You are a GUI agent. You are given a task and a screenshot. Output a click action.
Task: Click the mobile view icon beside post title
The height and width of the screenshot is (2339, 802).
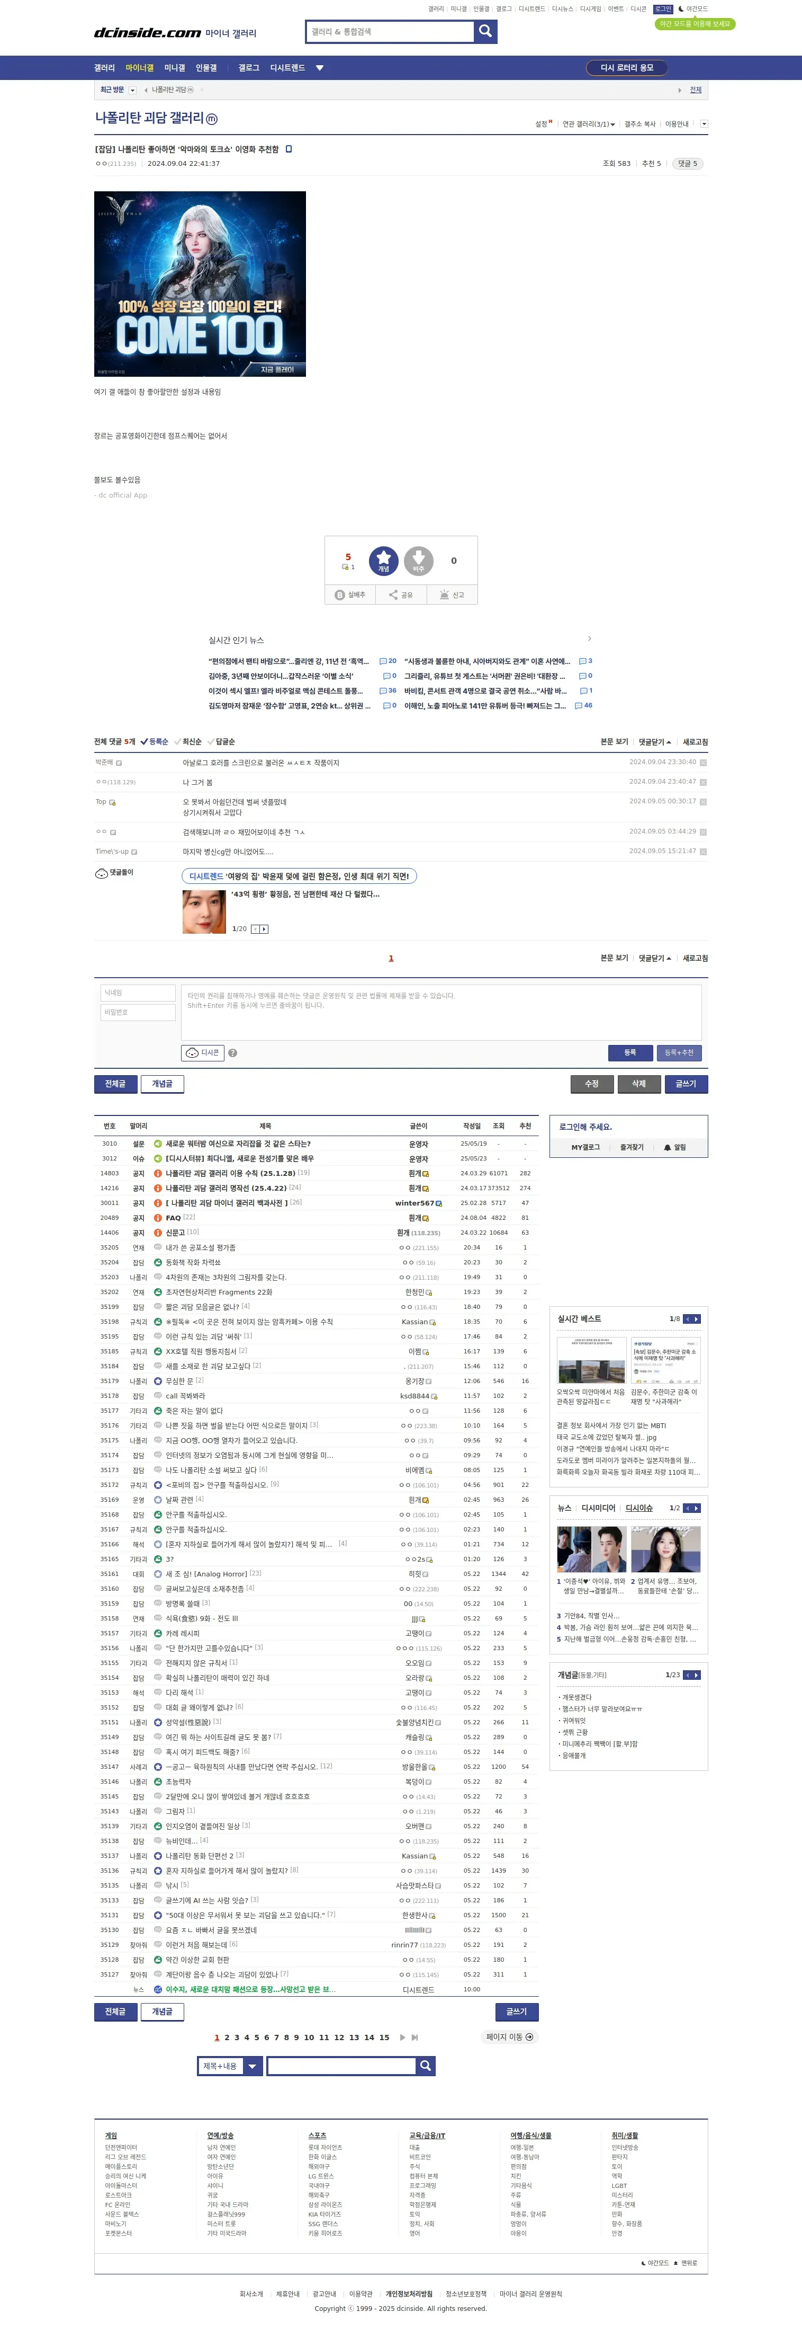pos(289,149)
